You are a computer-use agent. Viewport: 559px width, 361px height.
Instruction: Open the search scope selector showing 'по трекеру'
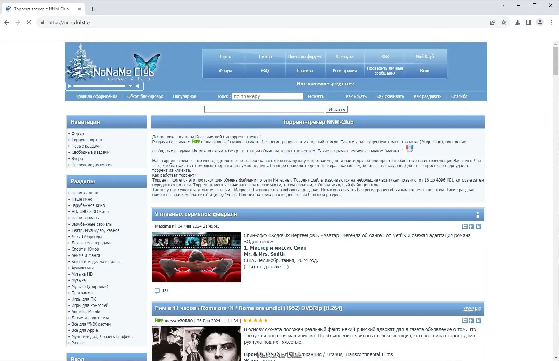click(x=268, y=96)
